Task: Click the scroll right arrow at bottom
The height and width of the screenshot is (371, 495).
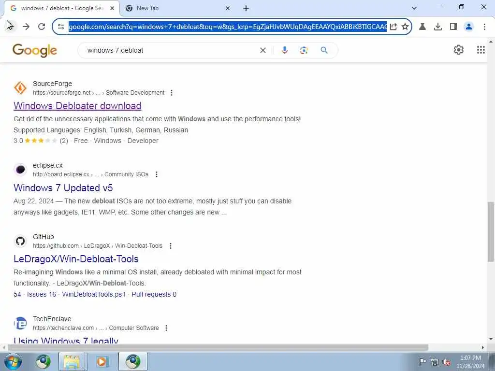Action: [x=483, y=347]
